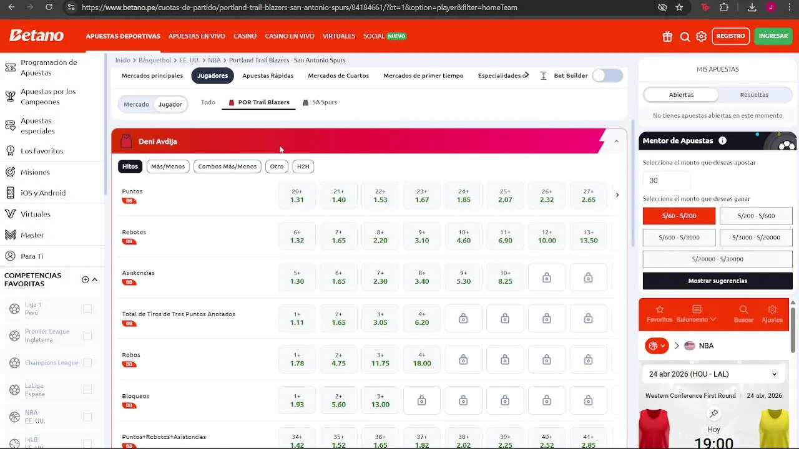The width and height of the screenshot is (799, 449).
Task: Check the Liga 1 Perú favorite checkbox
Action: pos(87,309)
